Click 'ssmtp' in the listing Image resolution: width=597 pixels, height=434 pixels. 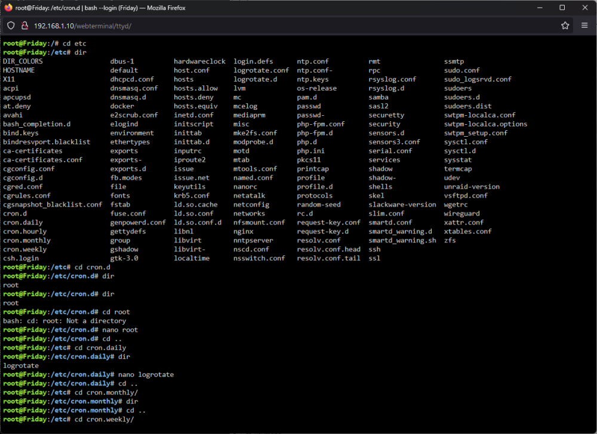tap(454, 61)
